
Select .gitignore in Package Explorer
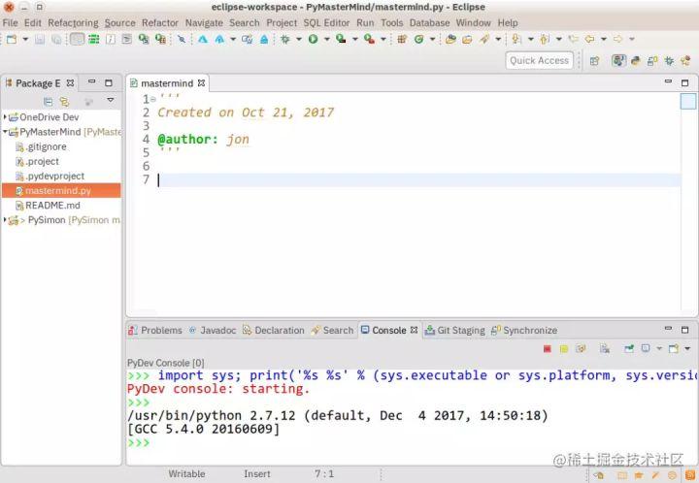coord(41,146)
